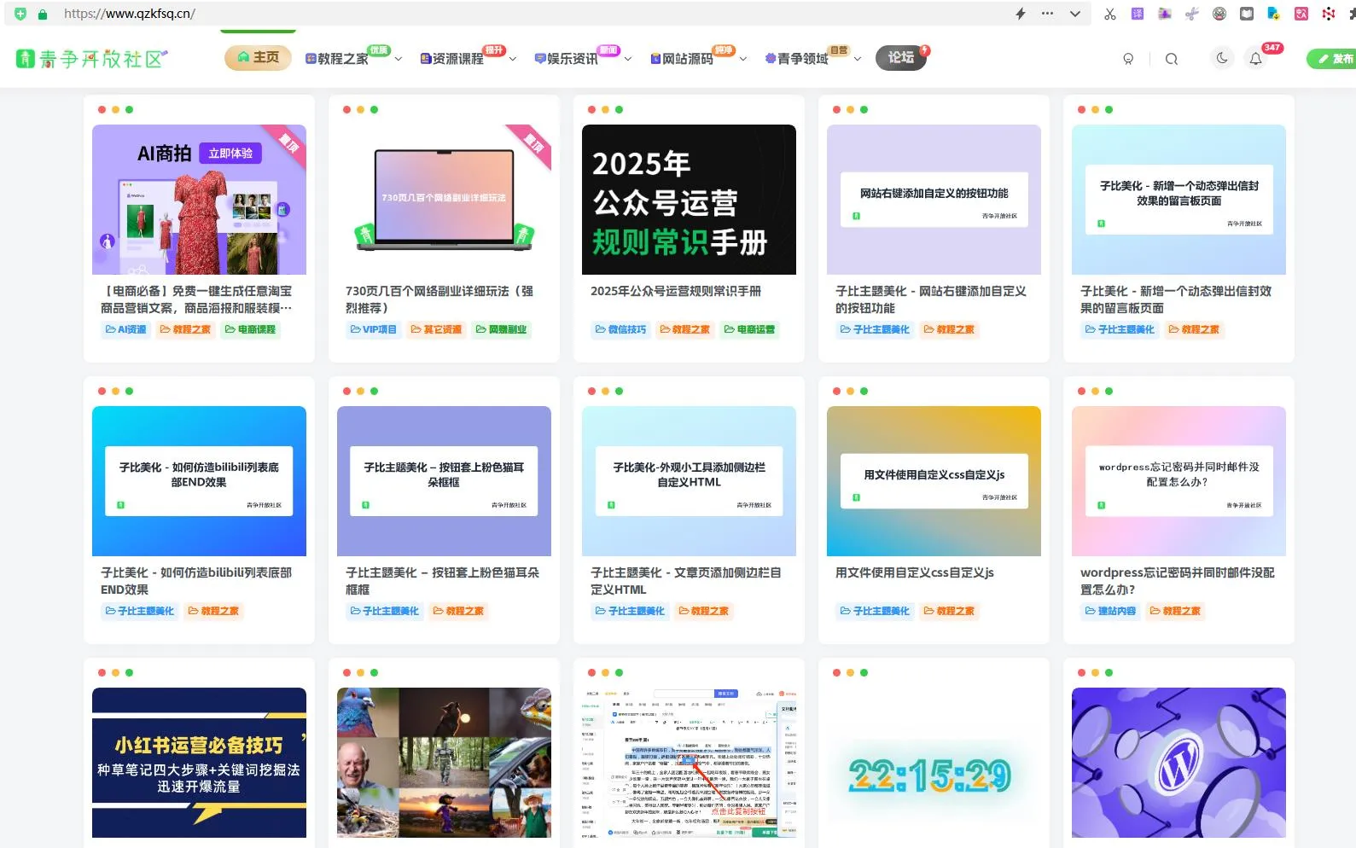Image resolution: width=1356 pixels, height=848 pixels.
Task: Open the 22:15:29 clock article thumbnail
Action: click(x=934, y=763)
